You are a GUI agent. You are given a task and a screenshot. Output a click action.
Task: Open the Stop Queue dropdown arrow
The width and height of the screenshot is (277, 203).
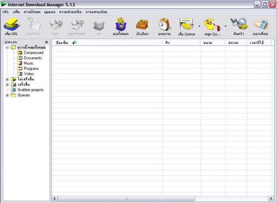225,26
